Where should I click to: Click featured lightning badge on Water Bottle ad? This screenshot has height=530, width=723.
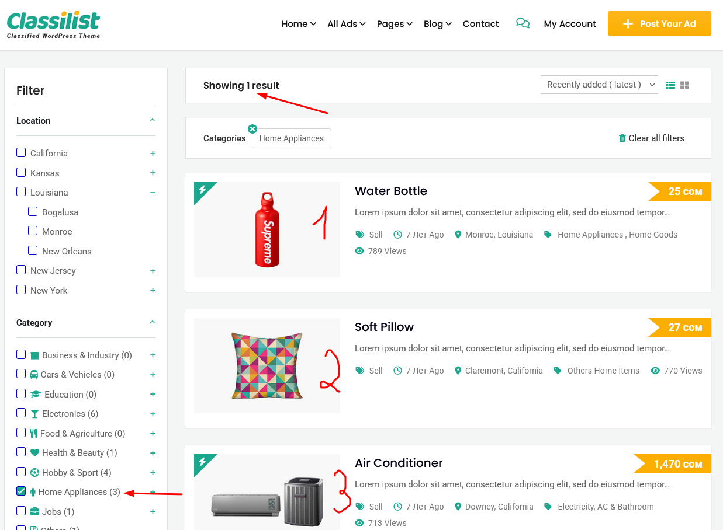(202, 190)
